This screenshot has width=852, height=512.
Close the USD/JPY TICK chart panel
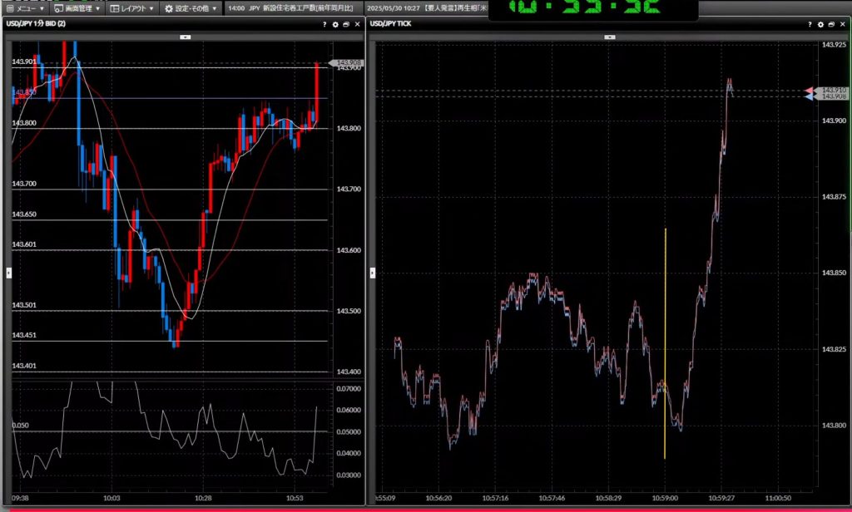click(841, 24)
